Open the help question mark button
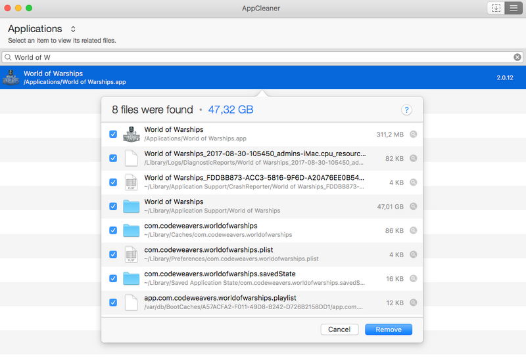 tap(406, 110)
